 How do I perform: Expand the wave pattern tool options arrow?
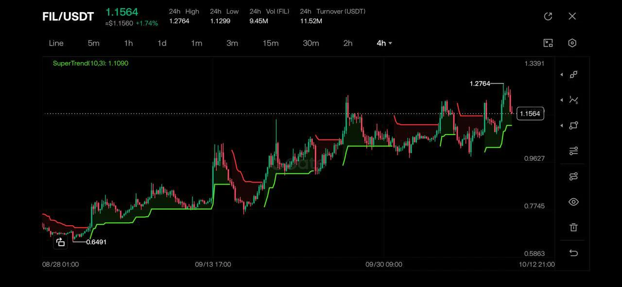pos(562,100)
